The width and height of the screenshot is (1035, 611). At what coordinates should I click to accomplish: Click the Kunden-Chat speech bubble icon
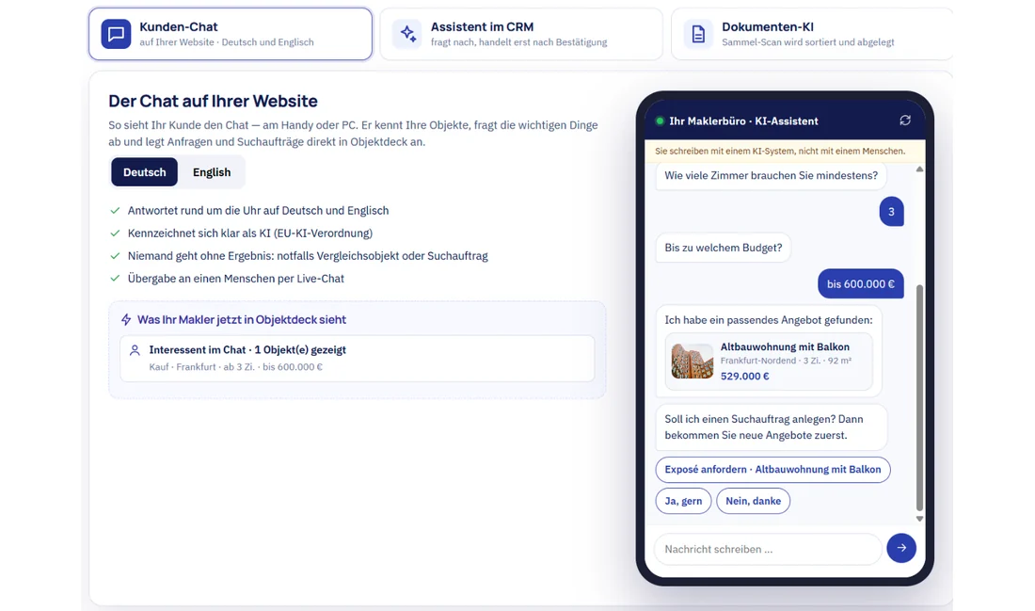pyautogui.click(x=116, y=34)
